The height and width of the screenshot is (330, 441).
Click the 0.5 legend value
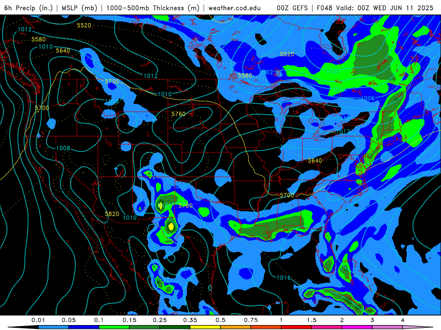(220, 320)
